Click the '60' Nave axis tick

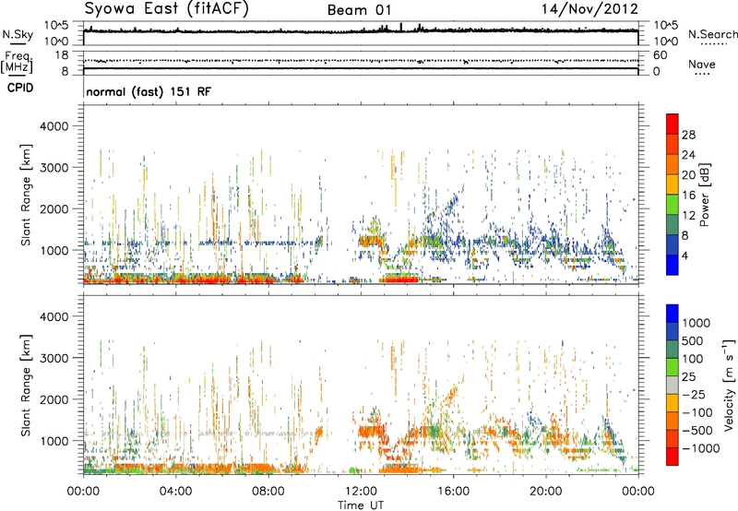(x=661, y=55)
